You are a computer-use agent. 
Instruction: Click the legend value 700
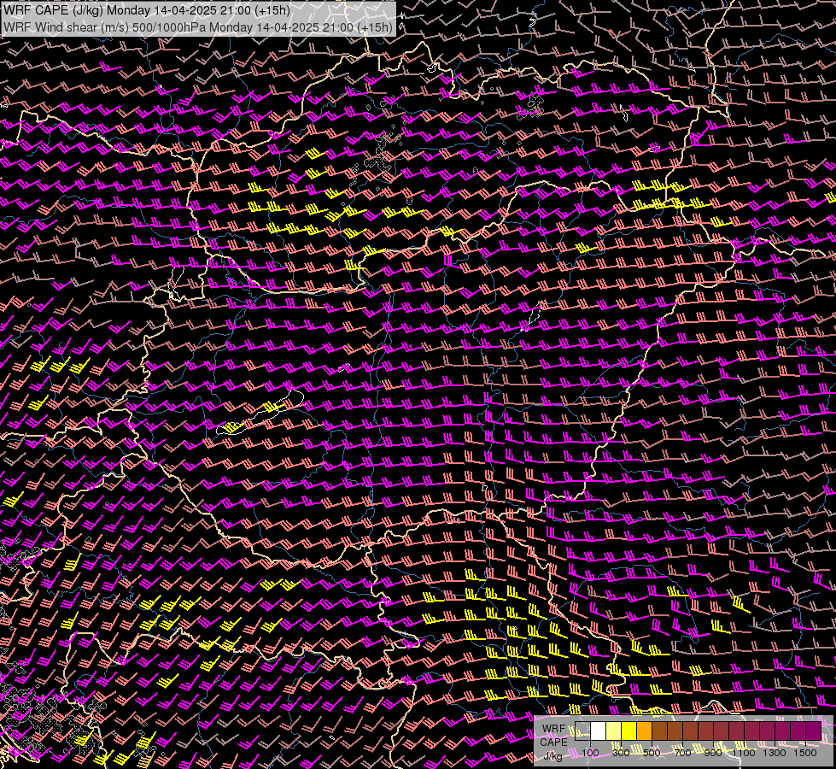pyautogui.click(x=682, y=753)
